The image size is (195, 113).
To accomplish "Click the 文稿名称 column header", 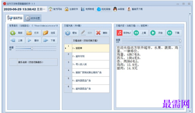I will 91,40.
